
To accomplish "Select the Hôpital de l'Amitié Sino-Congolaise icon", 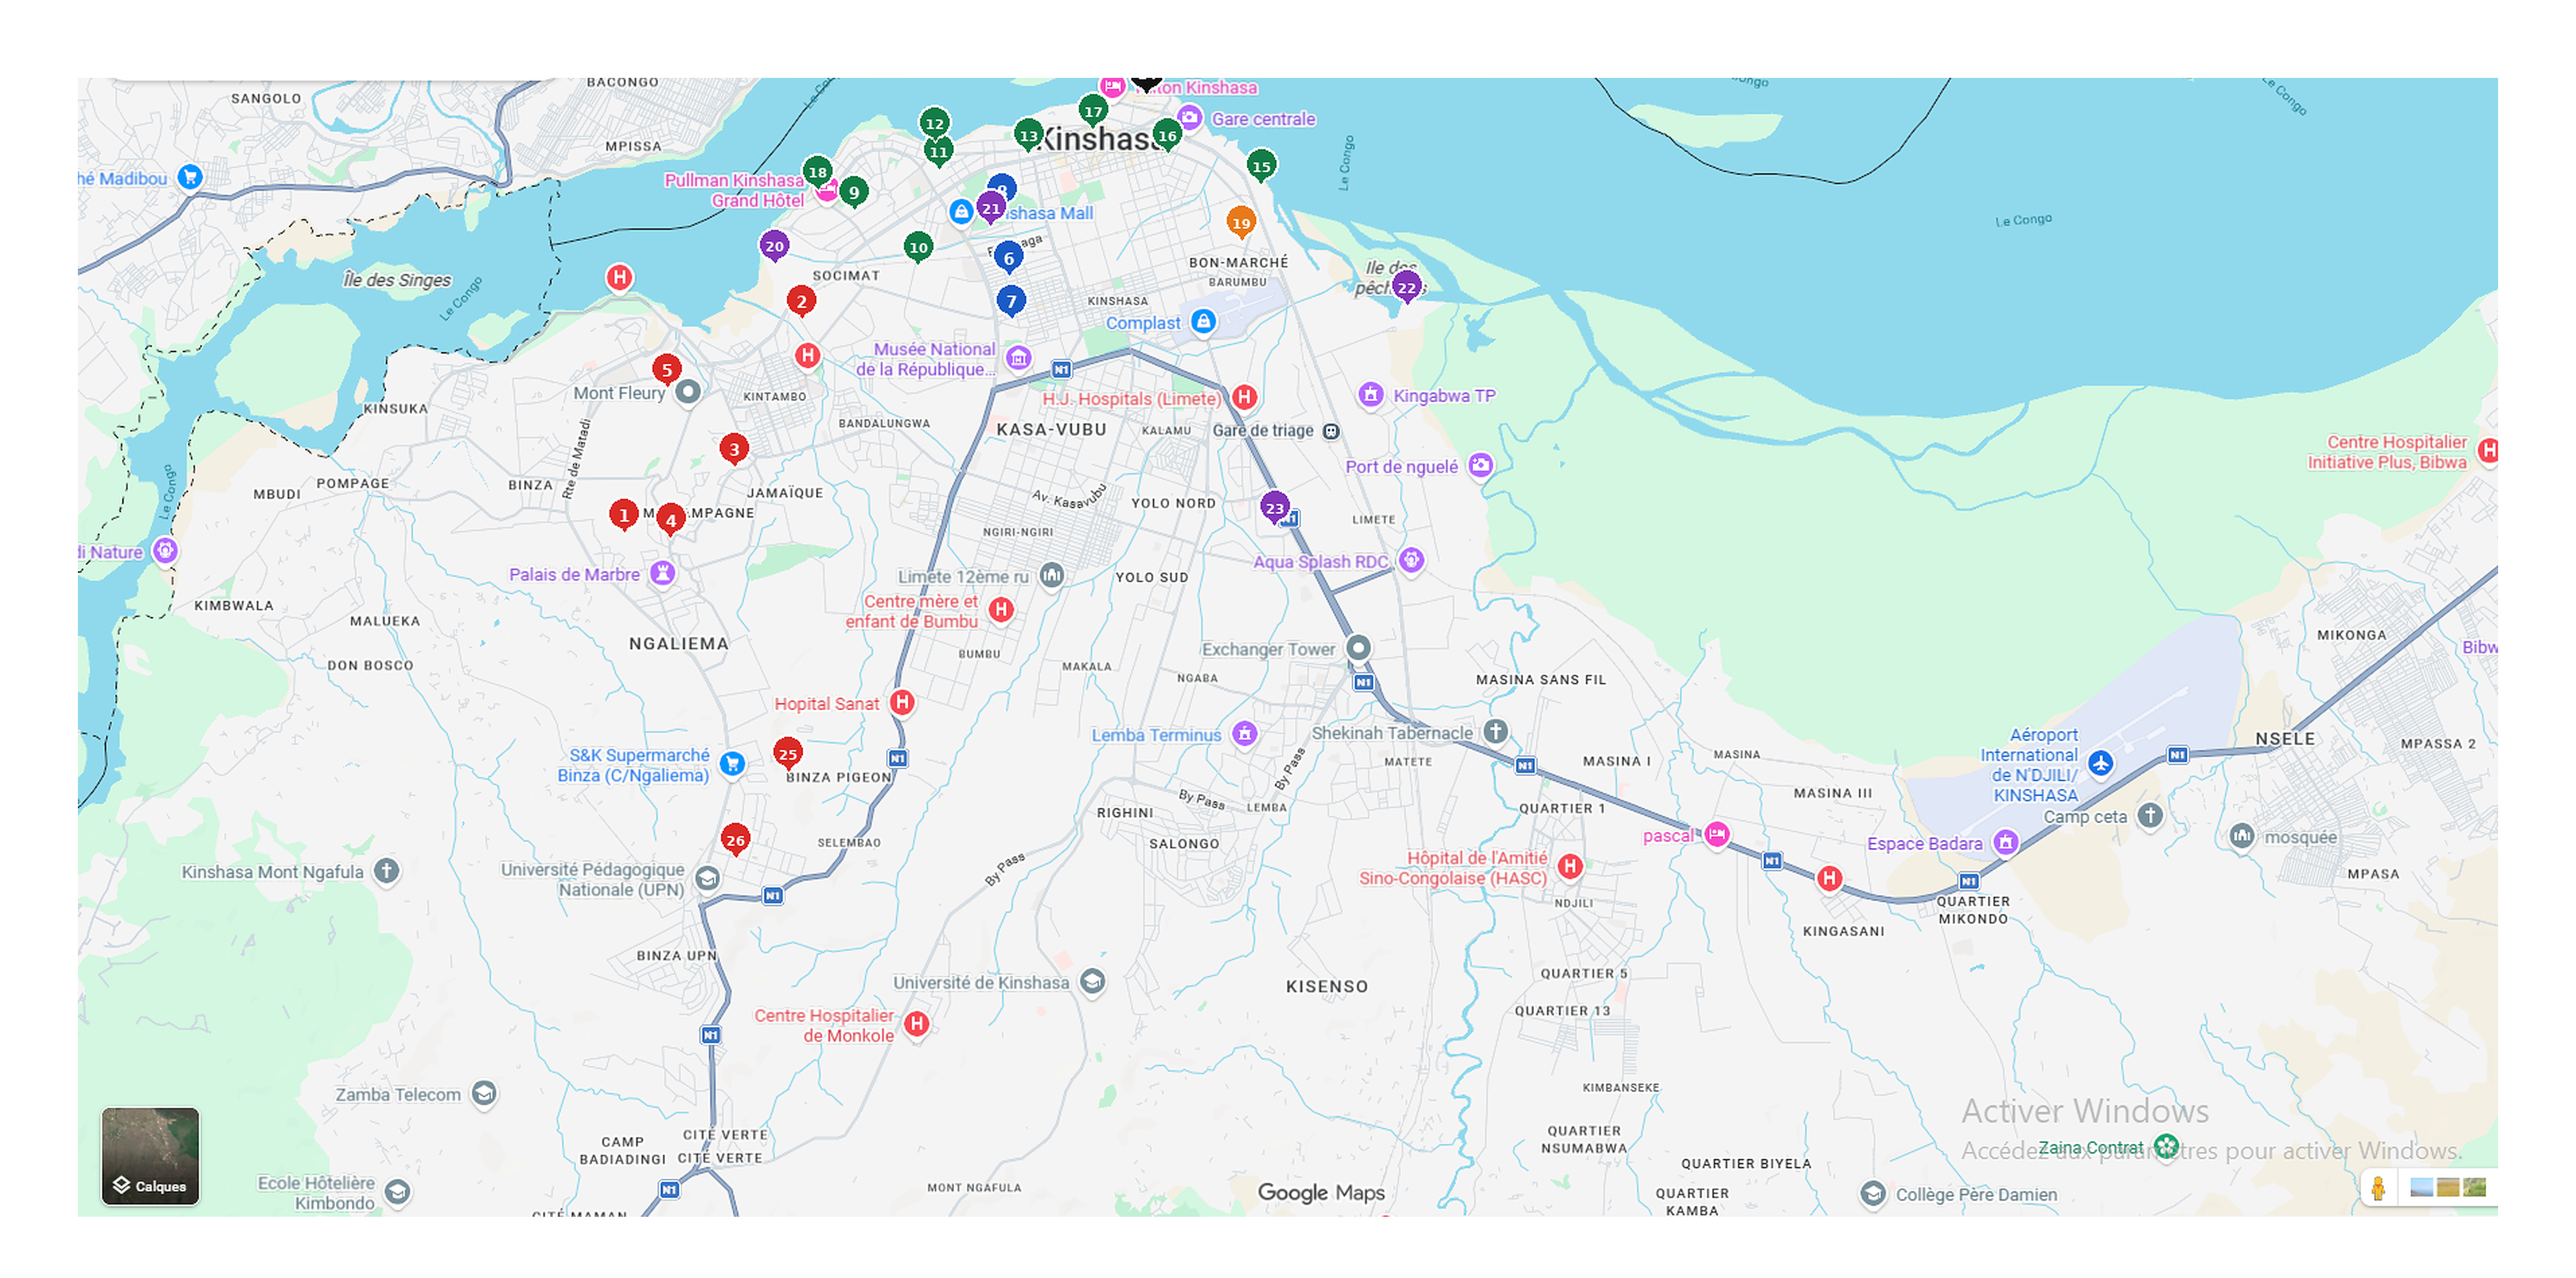I will click(x=1570, y=867).
